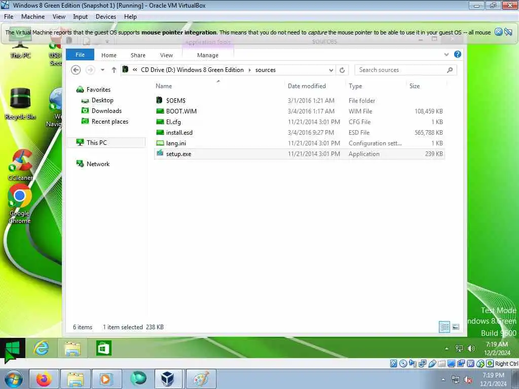Viewport: 519px width, 389px height.
Task: Click VirtualBox optical disk status icon
Action: click(x=403, y=364)
